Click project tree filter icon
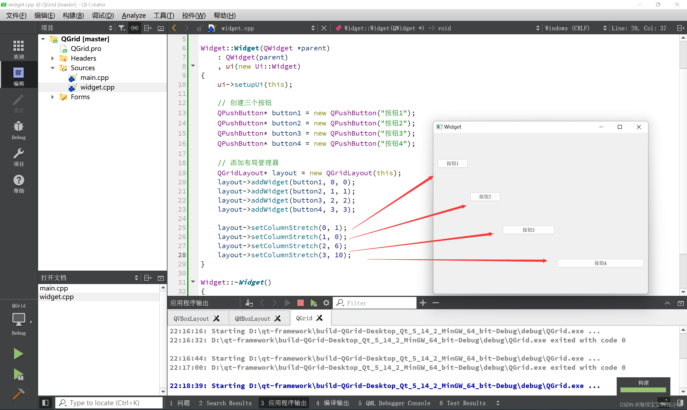 click(x=122, y=28)
